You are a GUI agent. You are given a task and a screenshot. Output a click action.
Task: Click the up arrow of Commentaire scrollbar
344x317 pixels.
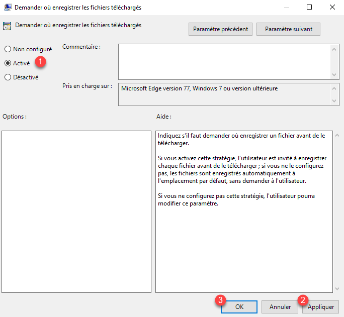click(335, 48)
